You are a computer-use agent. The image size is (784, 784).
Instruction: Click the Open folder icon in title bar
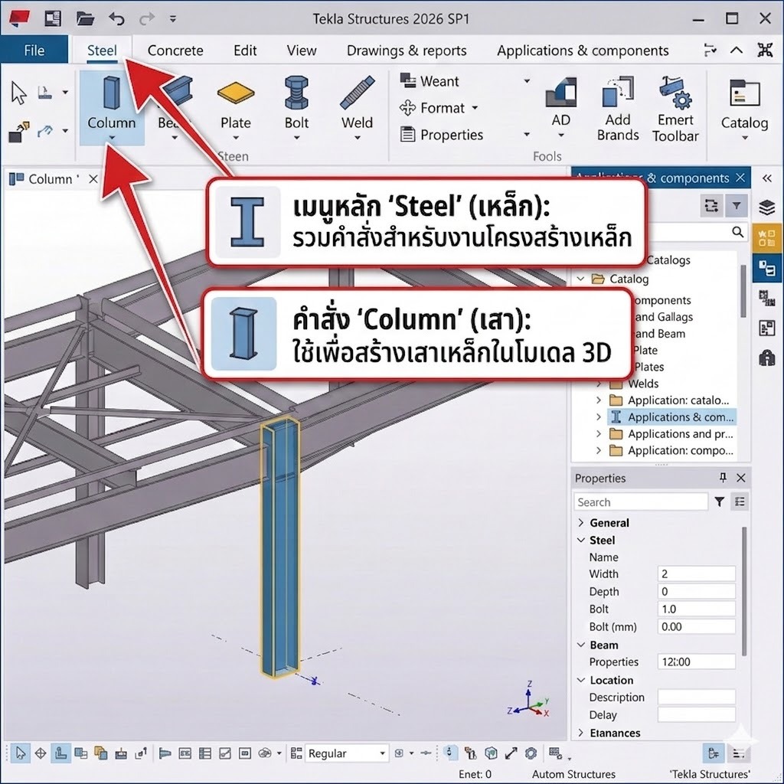[x=85, y=19]
